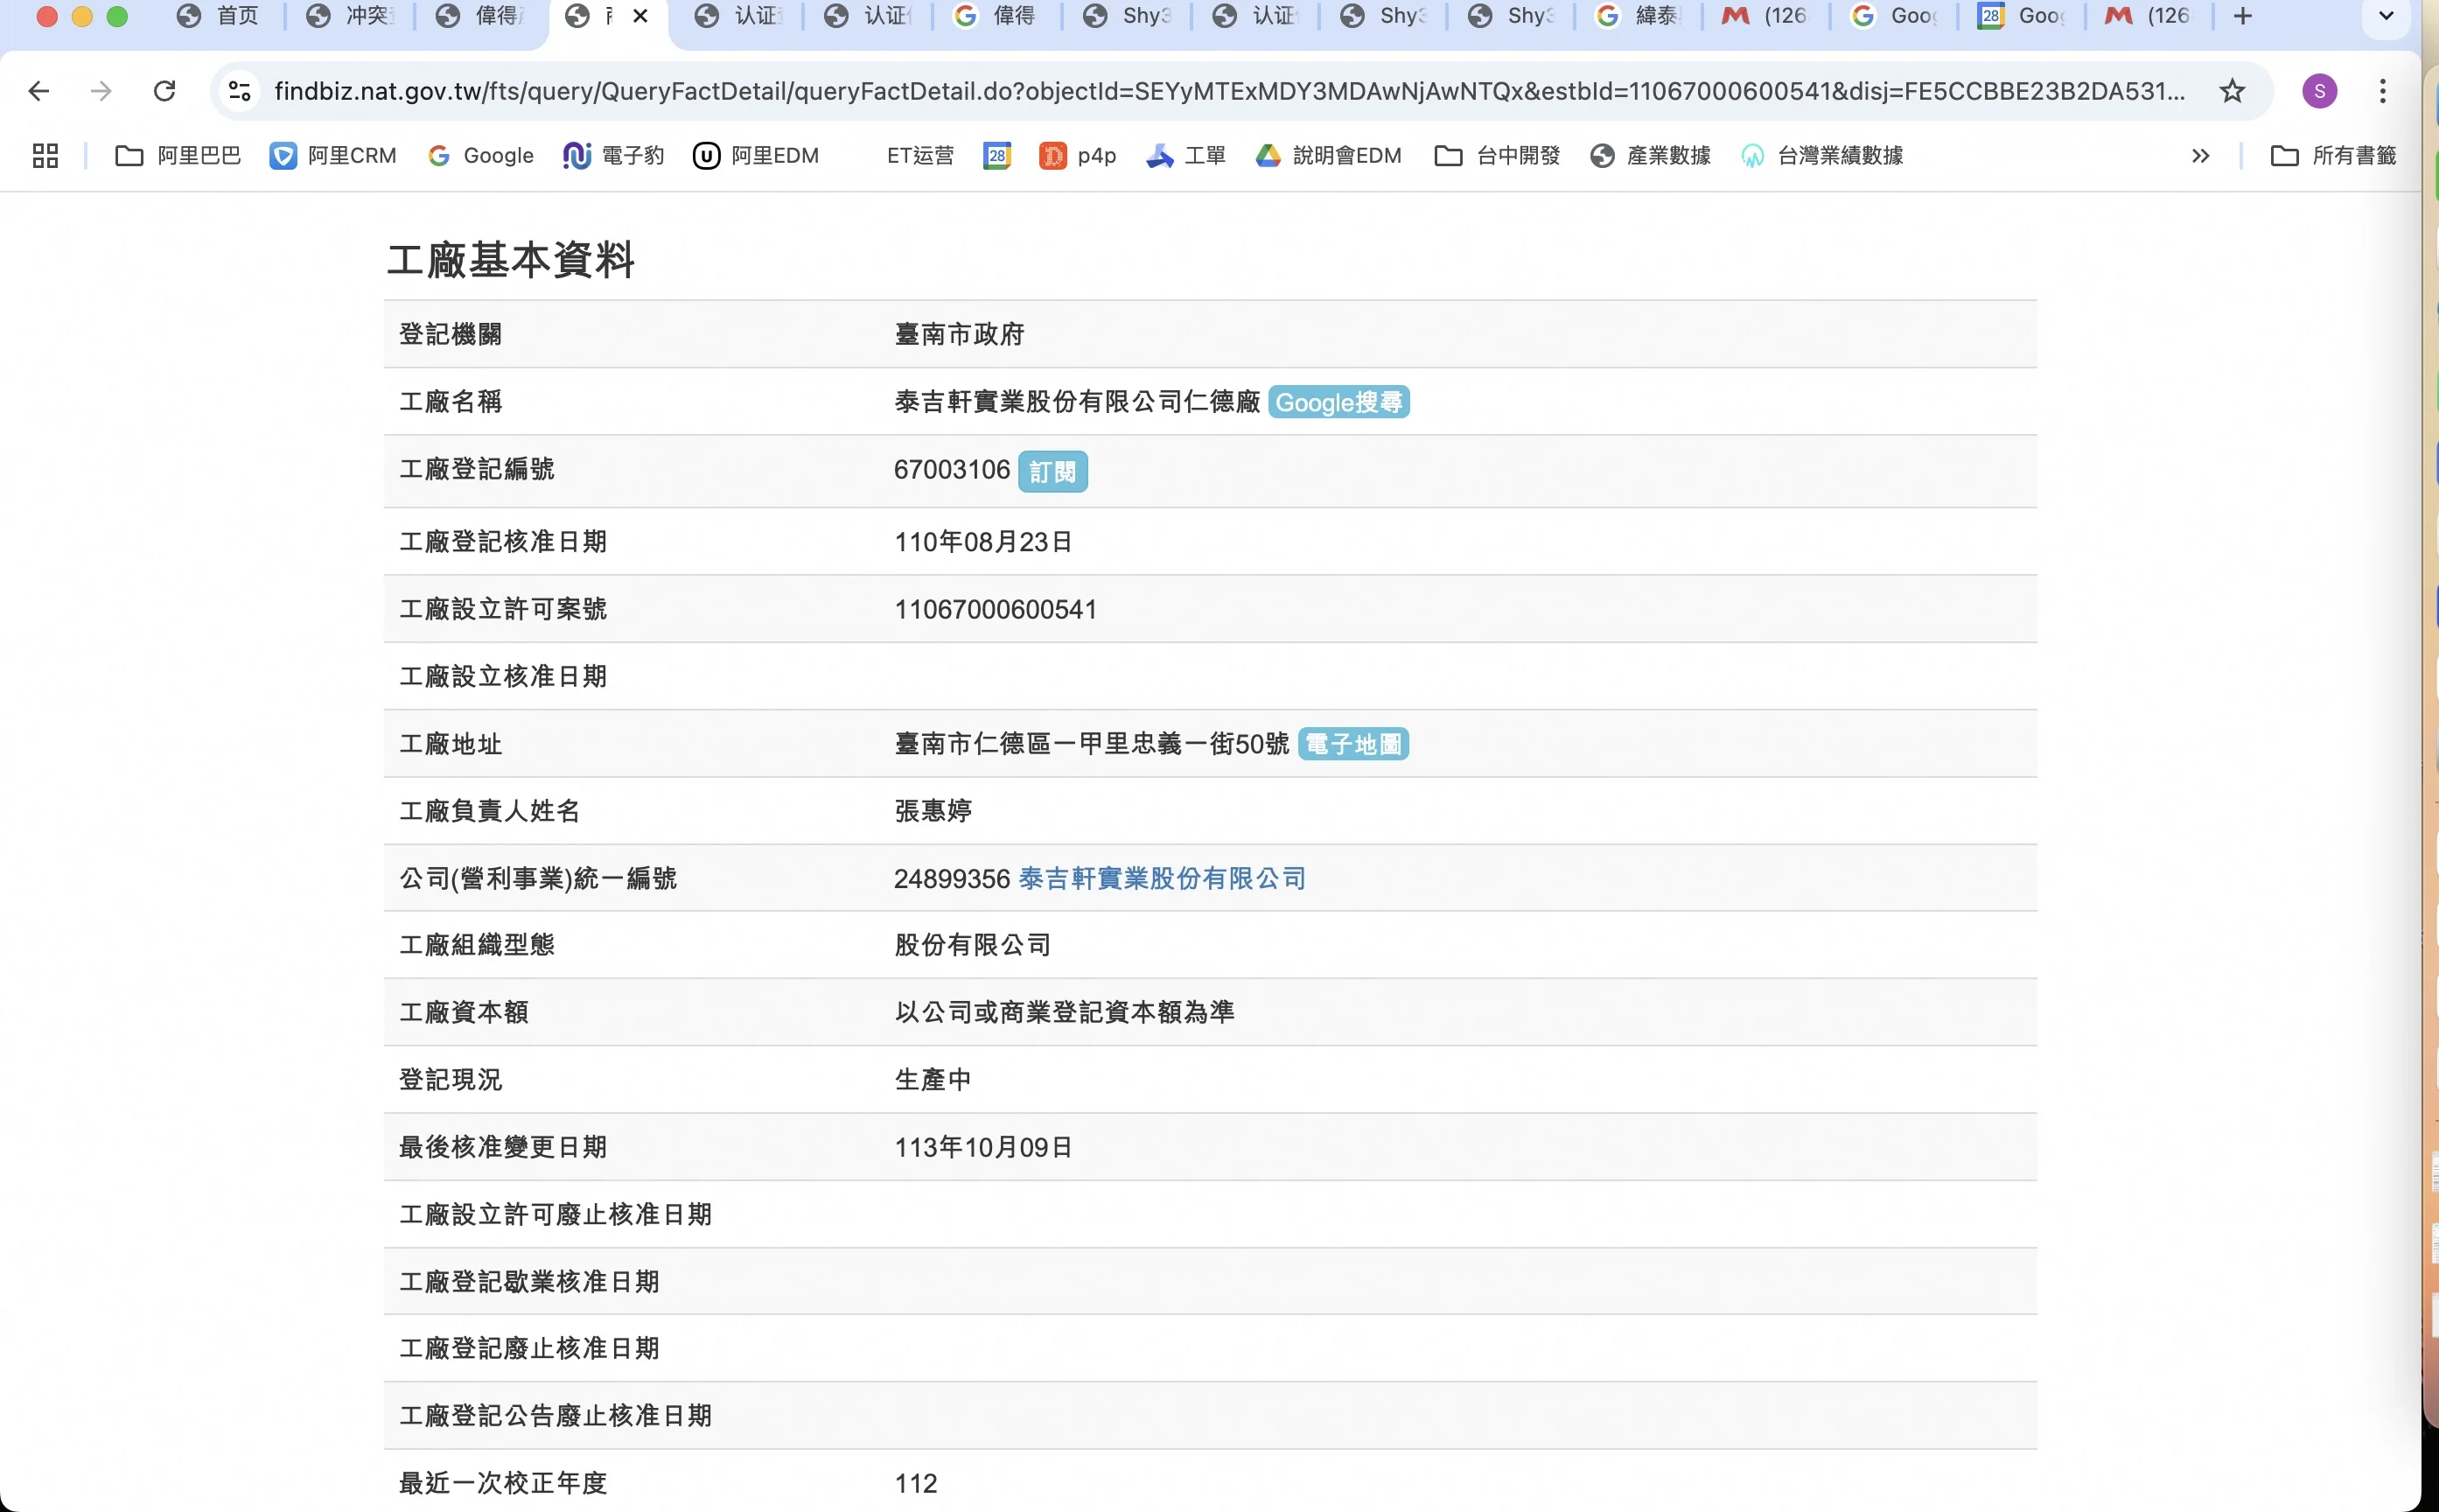
Task: Expand the hidden bookmarks overflow chevron
Action: click(2200, 155)
